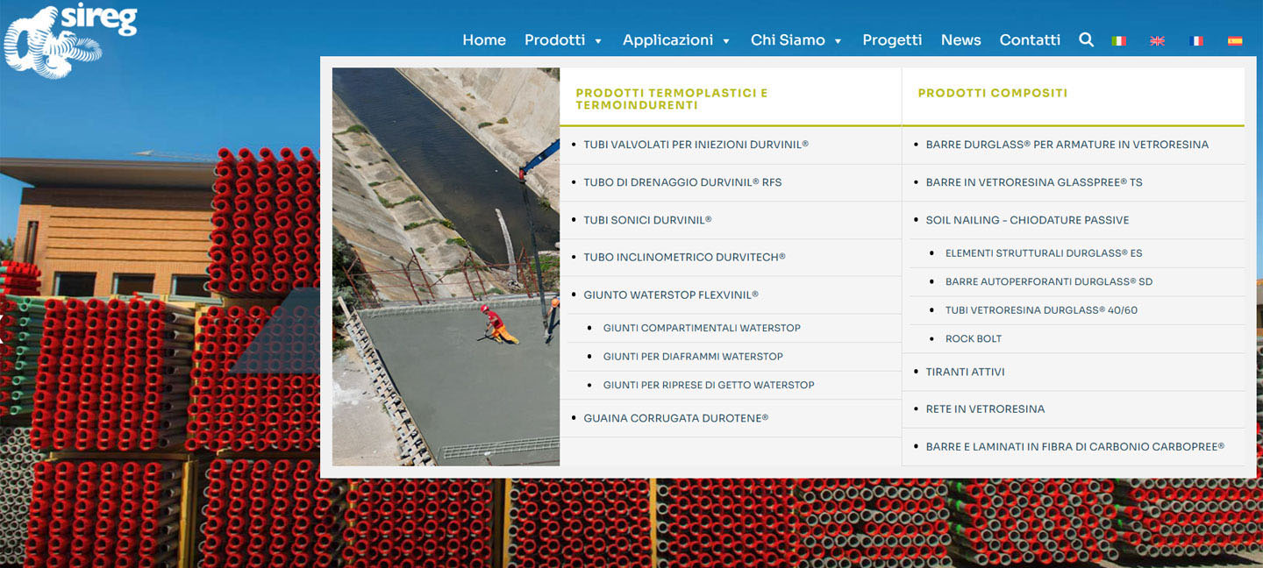
Task: Expand the Applicazioni dropdown arrow
Action: [726, 41]
